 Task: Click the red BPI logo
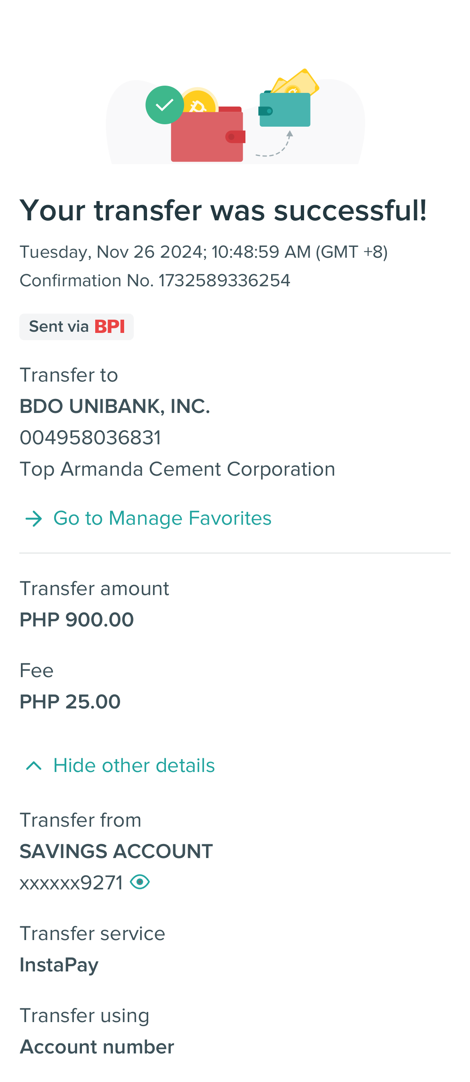click(x=110, y=326)
